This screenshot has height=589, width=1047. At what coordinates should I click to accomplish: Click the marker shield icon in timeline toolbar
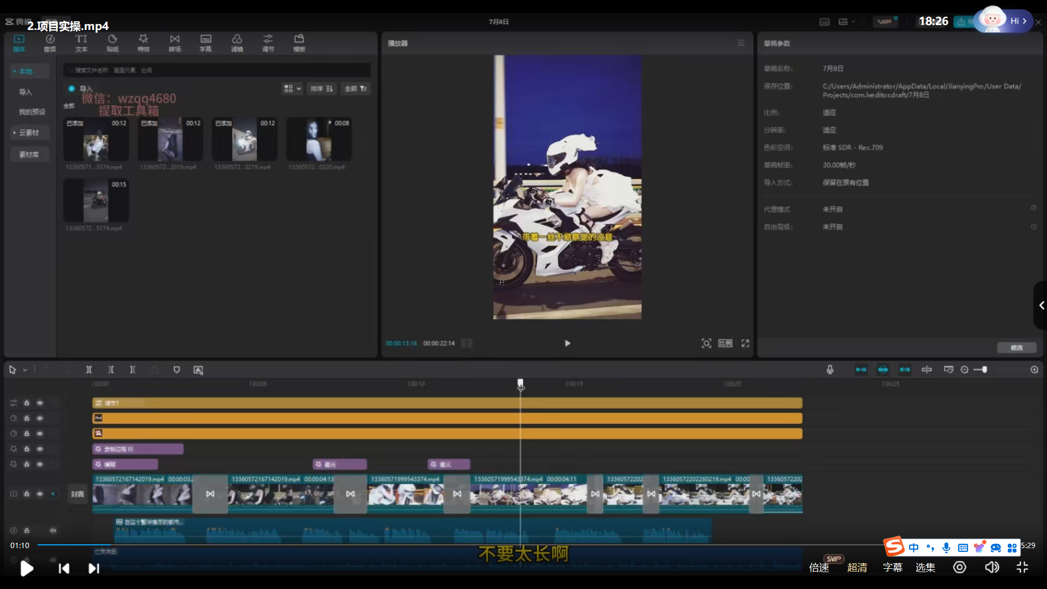click(177, 370)
